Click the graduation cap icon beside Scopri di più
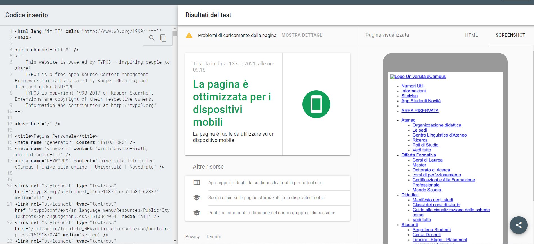The image size is (534, 244). tap(197, 197)
